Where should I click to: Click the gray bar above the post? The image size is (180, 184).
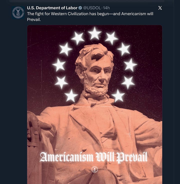click(x=87, y=1)
